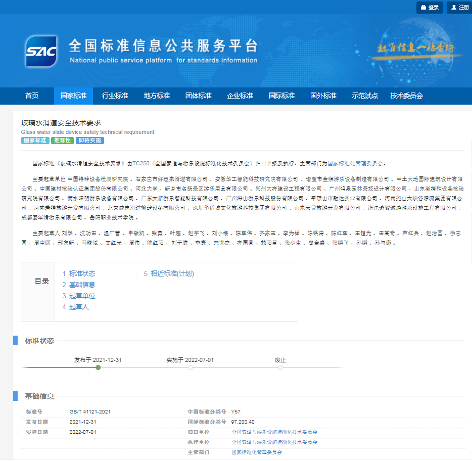Switch to 团体标准 section
Screen dimensions: 472x461
[x=198, y=96]
